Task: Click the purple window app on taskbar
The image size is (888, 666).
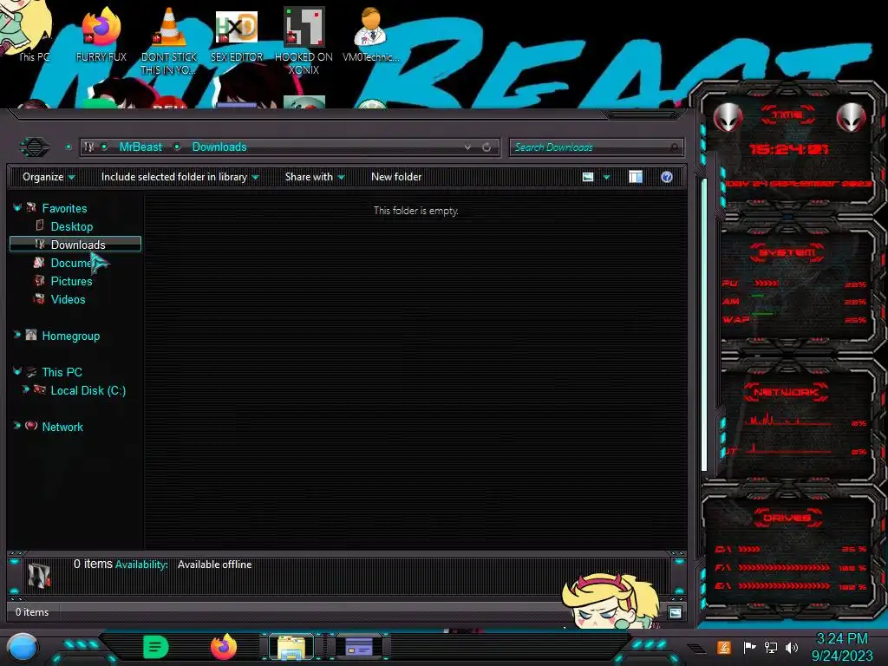Action: click(359, 647)
